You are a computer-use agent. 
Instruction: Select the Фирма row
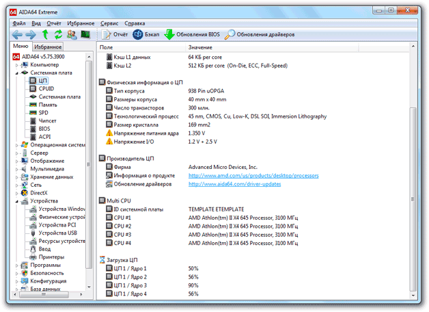[x=253, y=167]
